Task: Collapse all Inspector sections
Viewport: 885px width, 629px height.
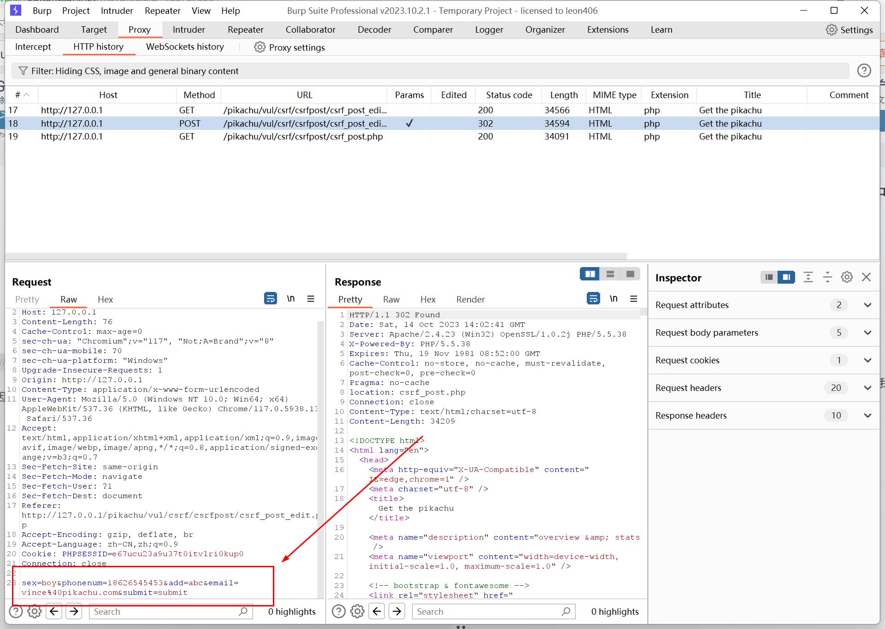Action: (x=827, y=277)
